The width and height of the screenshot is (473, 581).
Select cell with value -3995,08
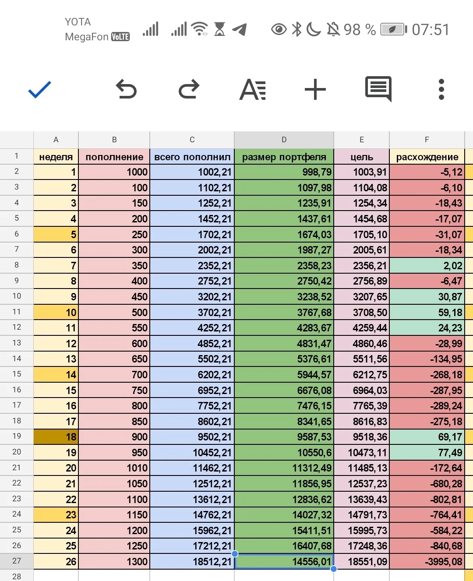(x=427, y=561)
